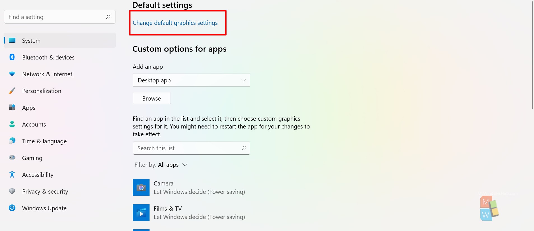Open the Desktop app dropdown
The height and width of the screenshot is (231, 534).
[192, 80]
